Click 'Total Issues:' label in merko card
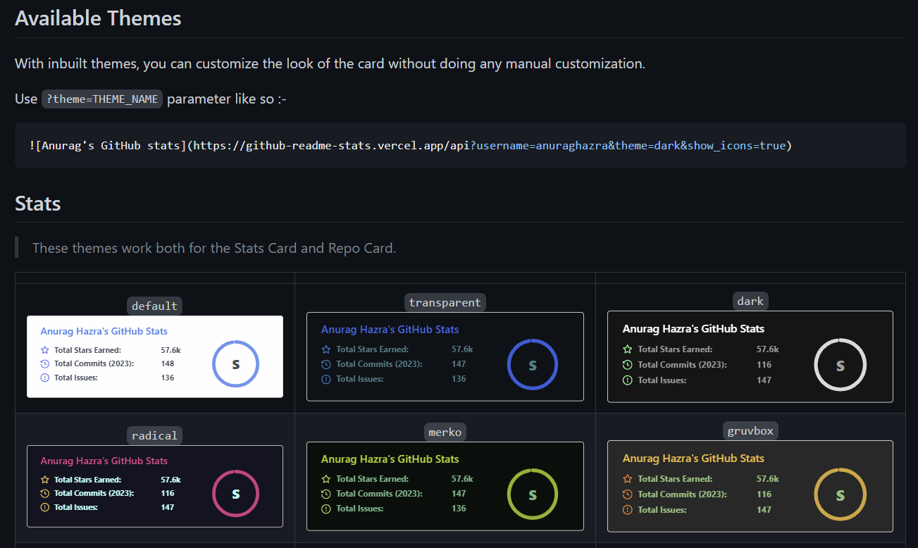 (360, 509)
